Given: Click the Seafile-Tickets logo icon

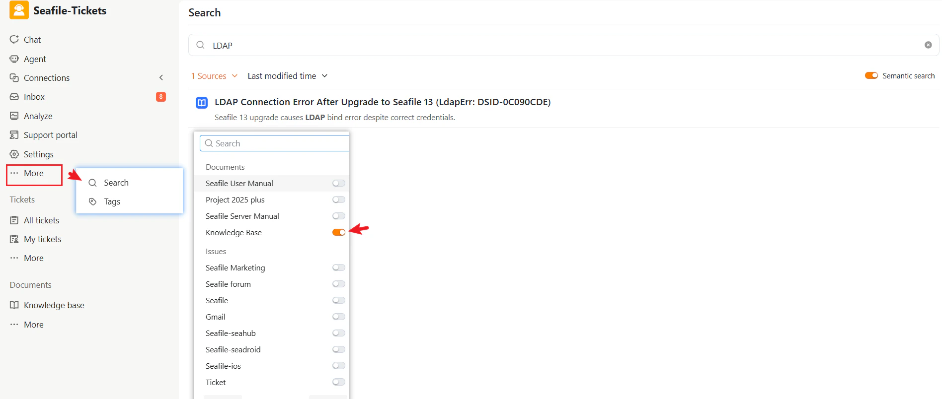Looking at the screenshot, I should coord(19,10).
